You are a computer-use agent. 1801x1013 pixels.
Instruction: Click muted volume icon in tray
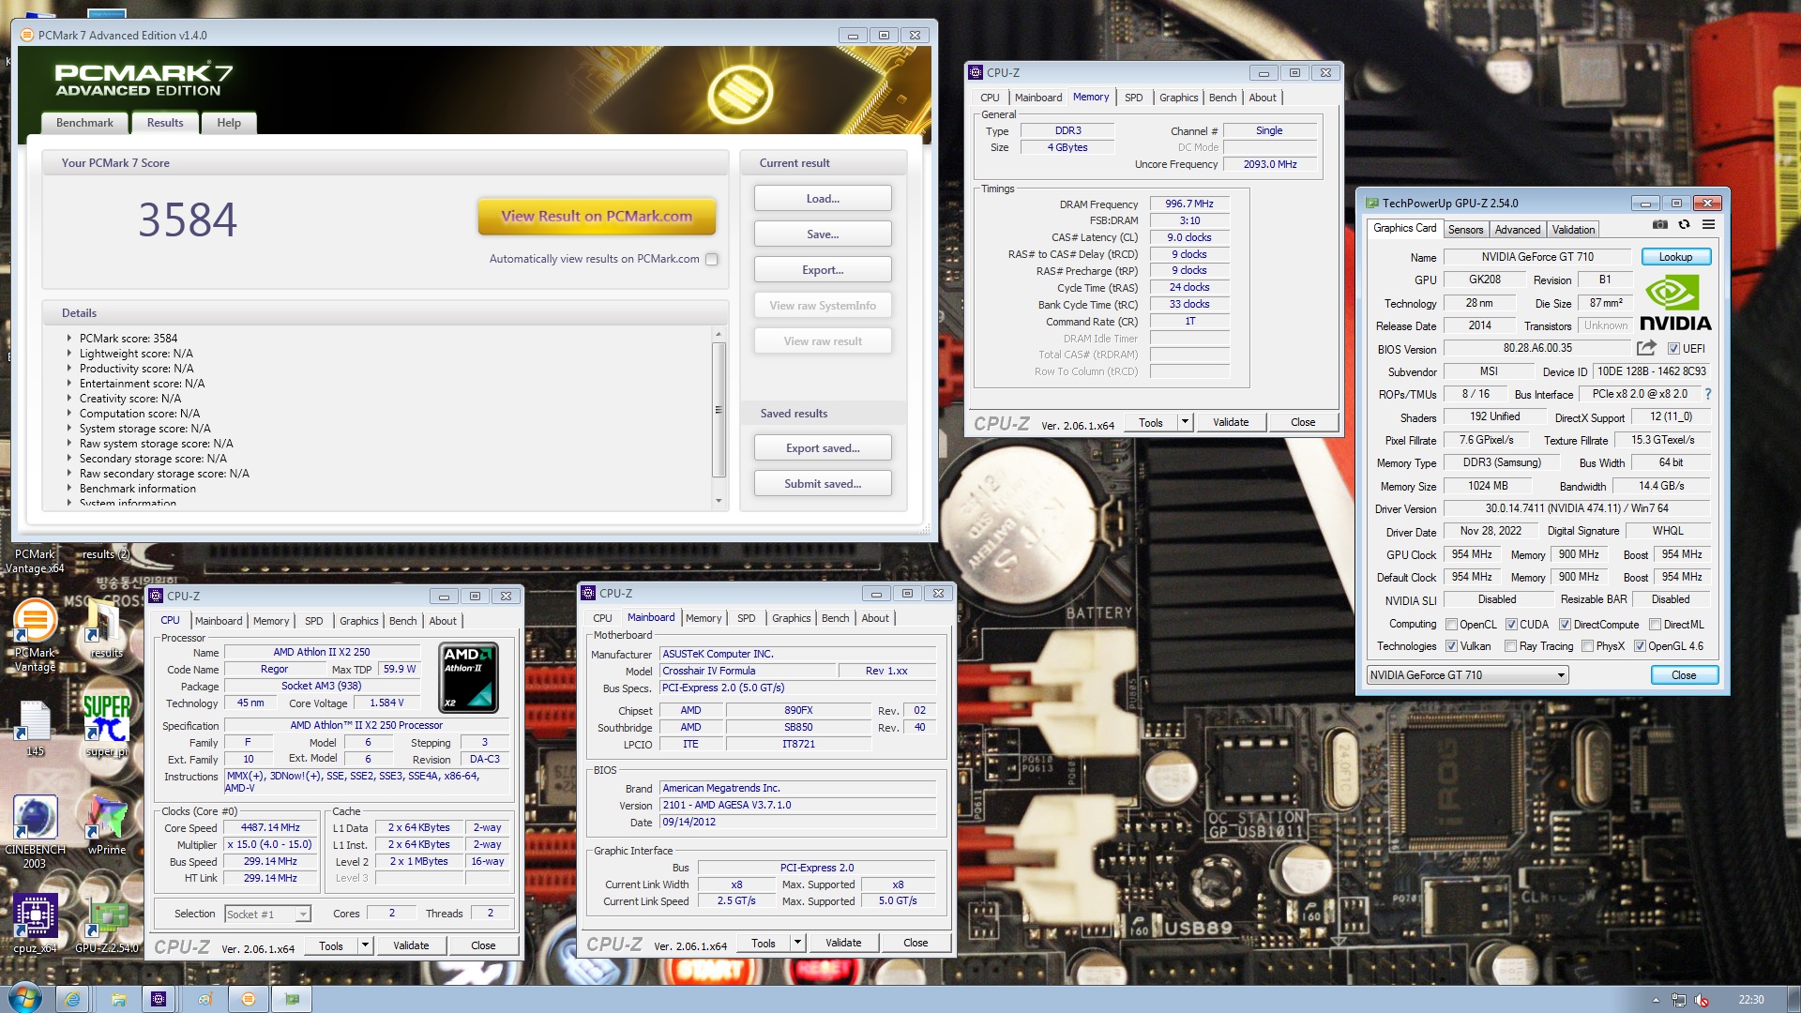point(1702,1000)
